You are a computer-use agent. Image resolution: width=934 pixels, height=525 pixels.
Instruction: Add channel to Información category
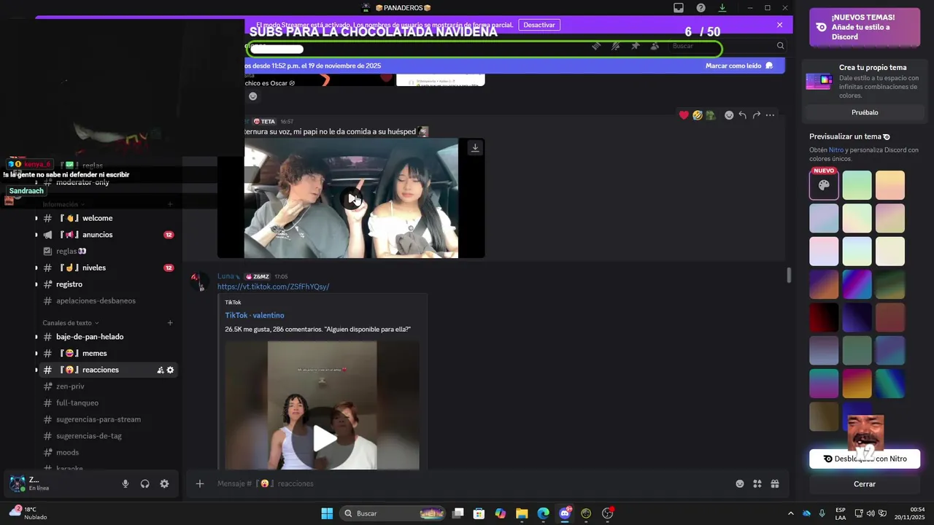pyautogui.click(x=170, y=204)
